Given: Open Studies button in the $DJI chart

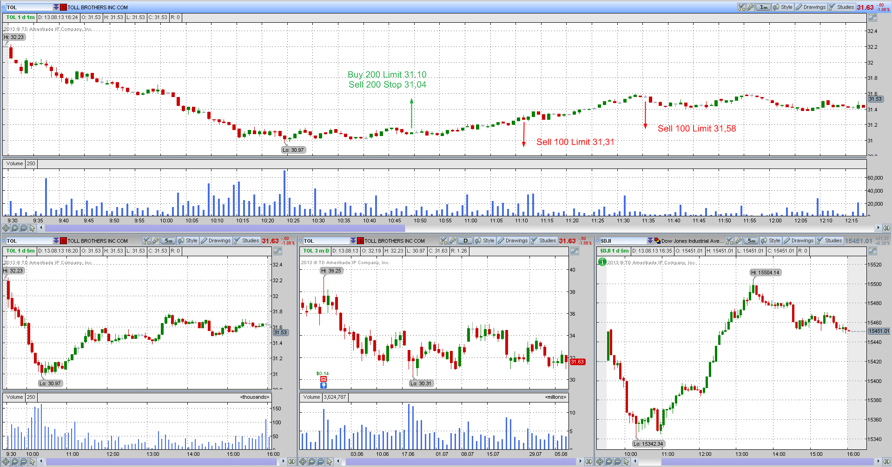Looking at the screenshot, I should [830, 240].
